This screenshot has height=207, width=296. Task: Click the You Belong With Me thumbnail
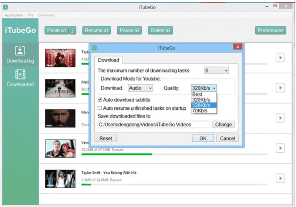(x=60, y=179)
